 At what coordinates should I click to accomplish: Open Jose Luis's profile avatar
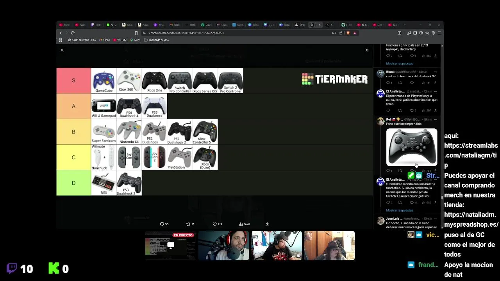coord(380,221)
